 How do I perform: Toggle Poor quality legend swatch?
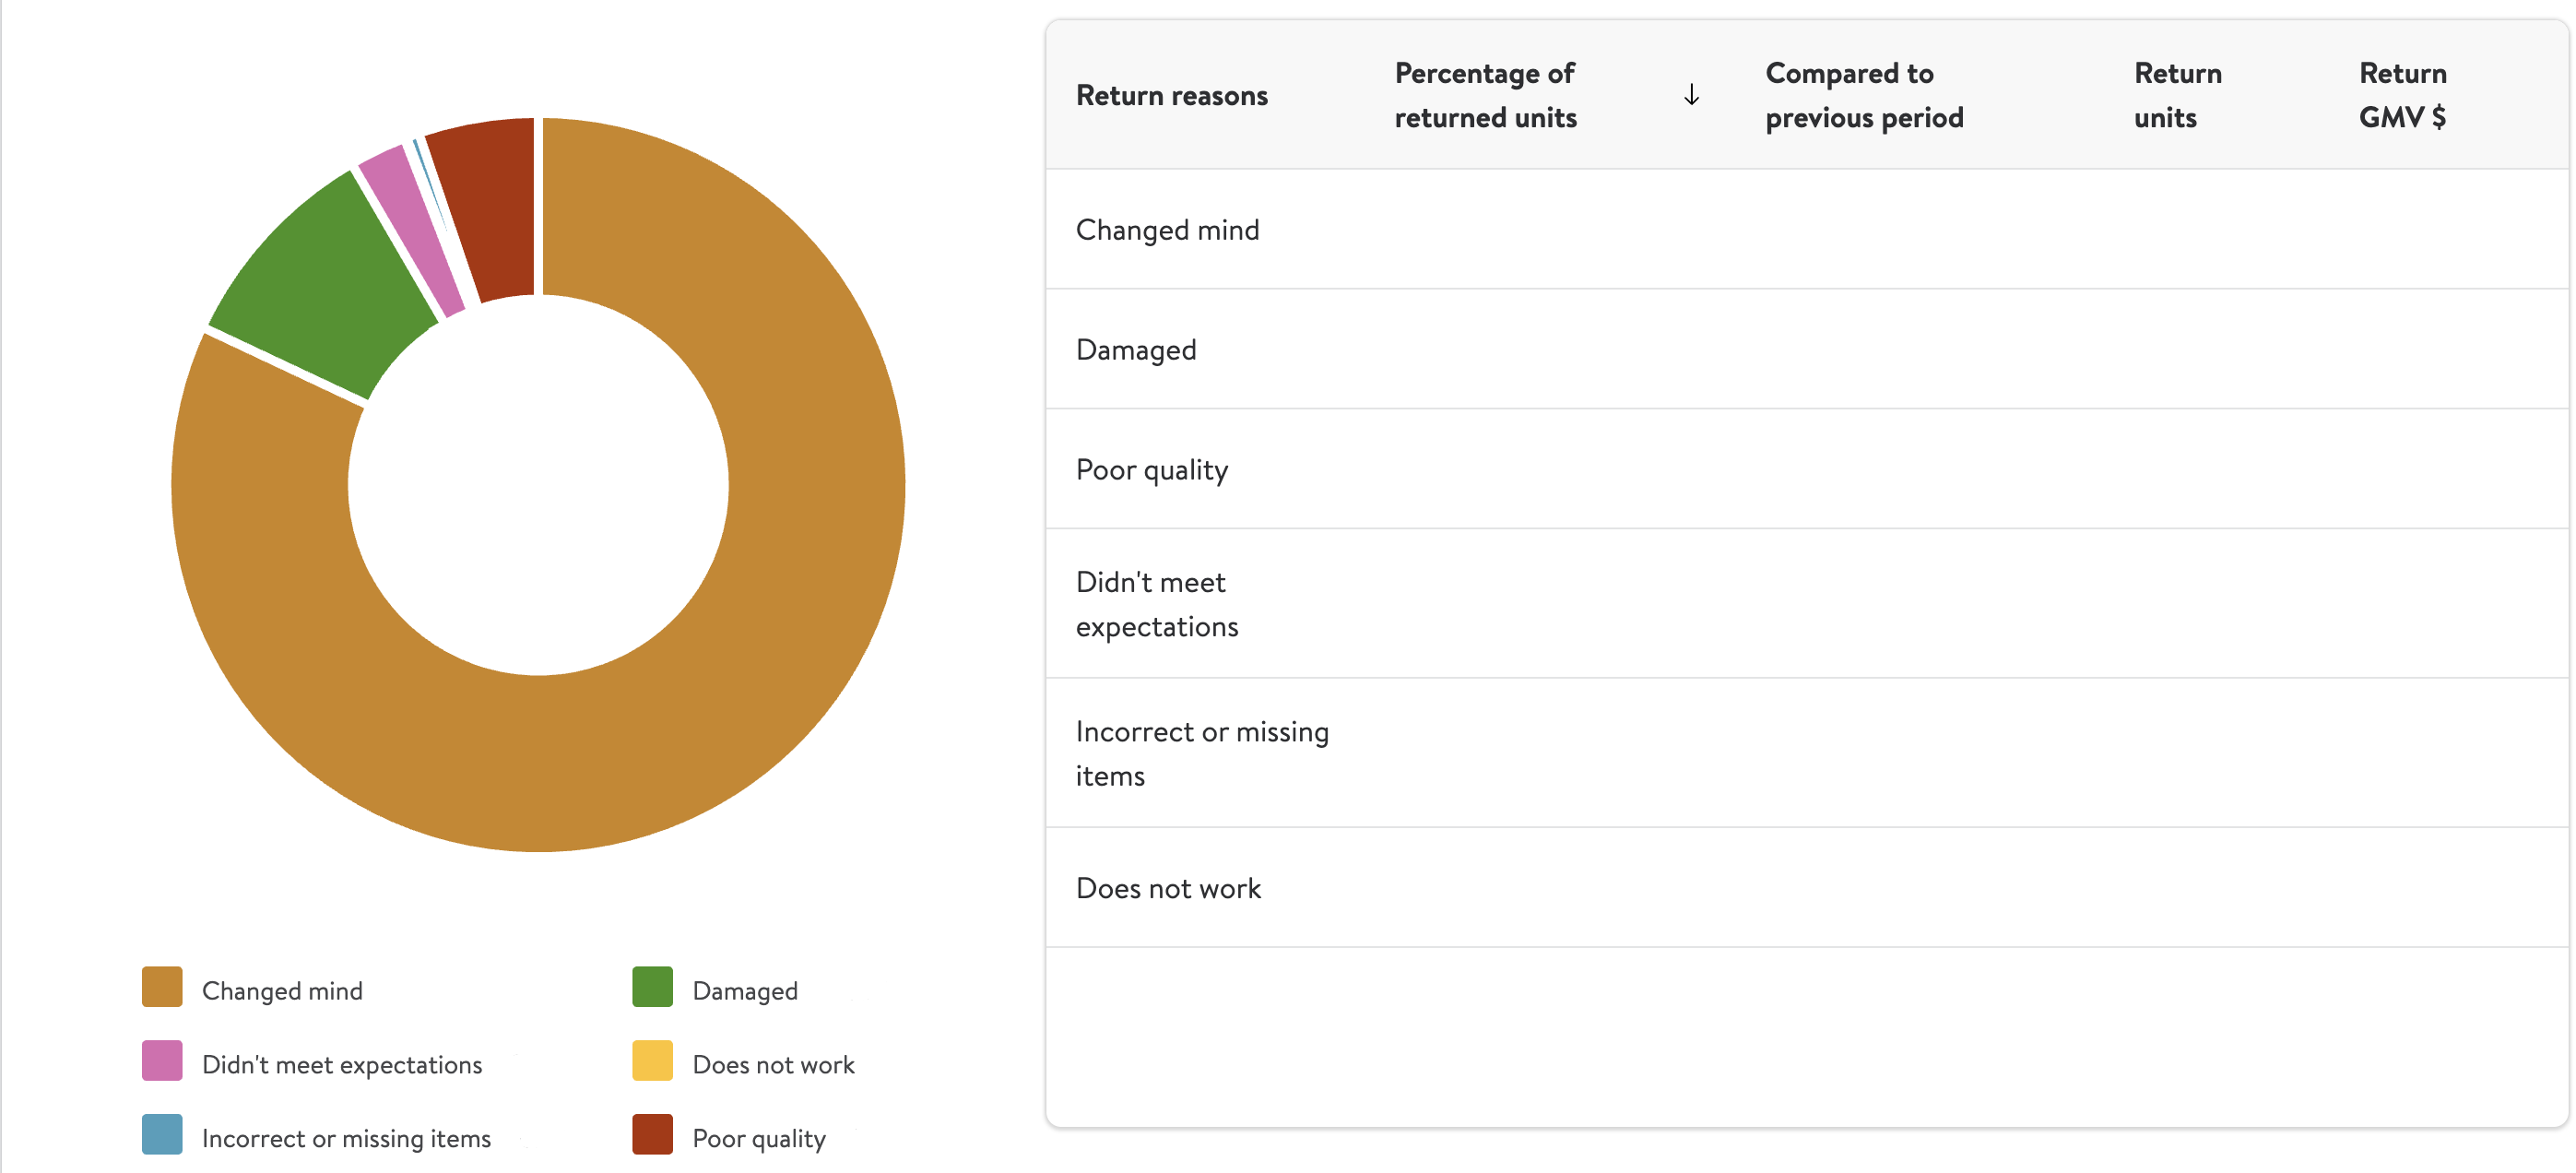(652, 1135)
